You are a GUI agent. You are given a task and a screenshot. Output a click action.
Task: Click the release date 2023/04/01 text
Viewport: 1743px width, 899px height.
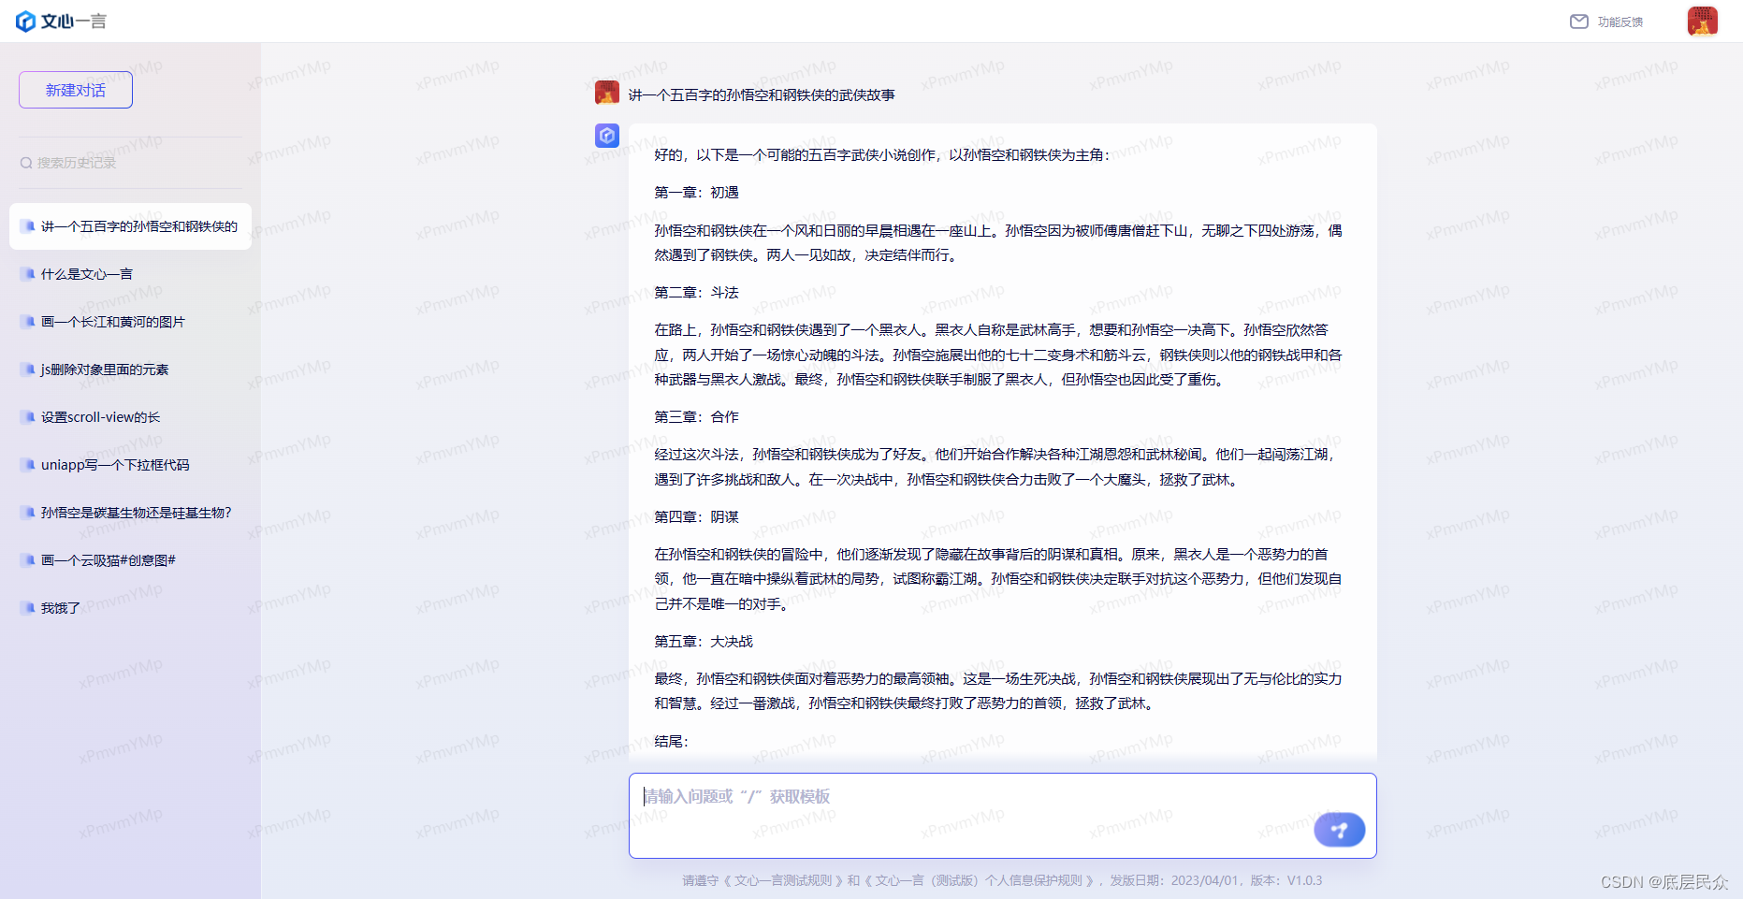click(x=1205, y=880)
